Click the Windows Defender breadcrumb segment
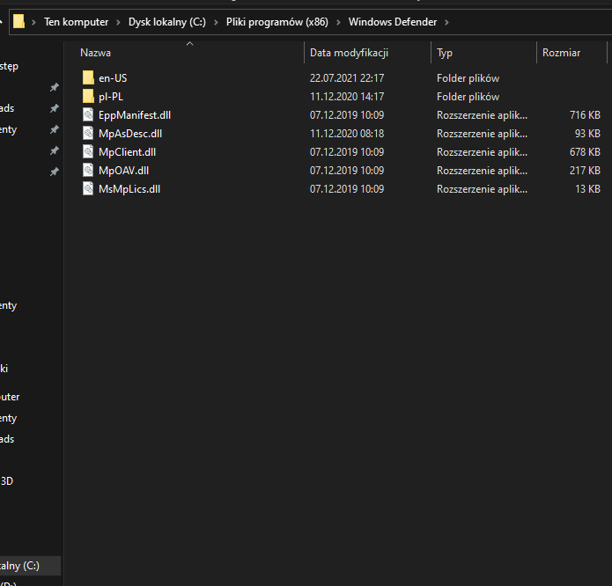612x586 pixels. click(393, 22)
